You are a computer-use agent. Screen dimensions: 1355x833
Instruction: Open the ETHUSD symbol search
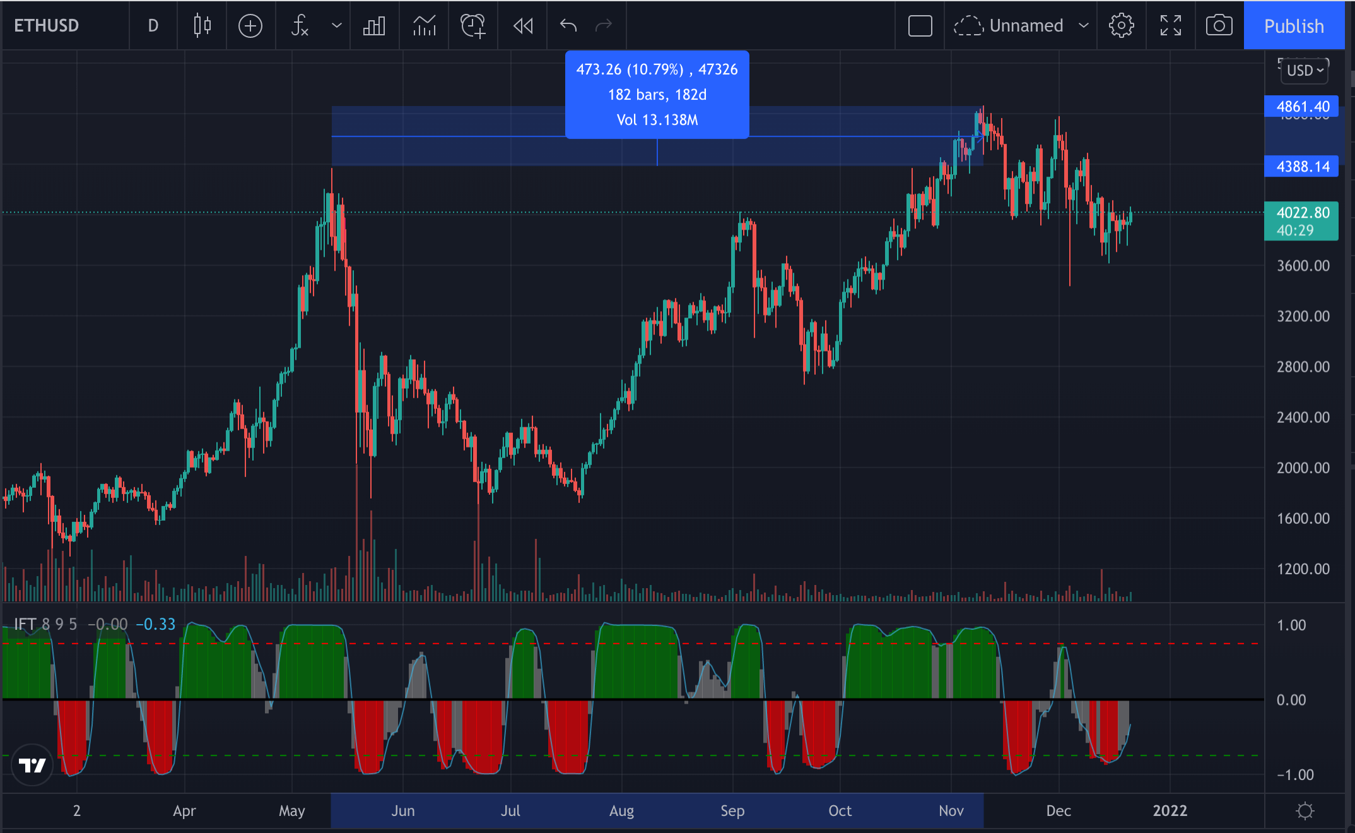[x=47, y=26]
